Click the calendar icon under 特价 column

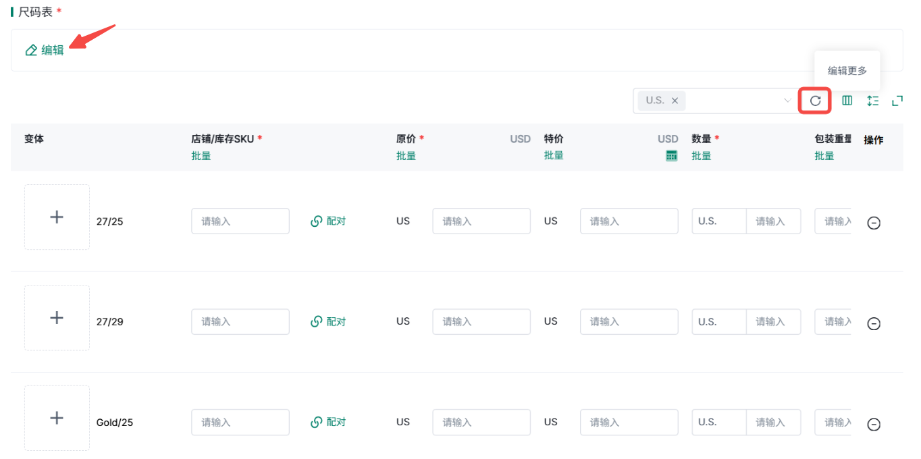tap(671, 156)
